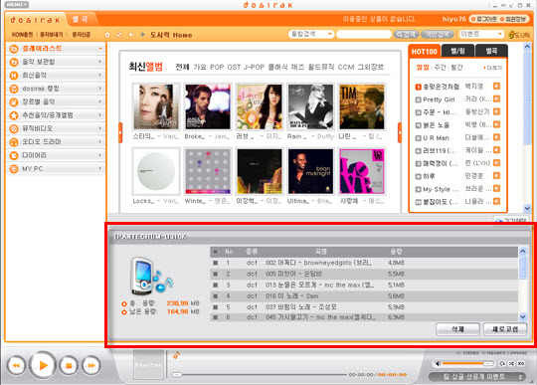Viewport: 537px width, 385px height.
Task: Open the 통합검색 search type dropdown
Action: (311, 34)
